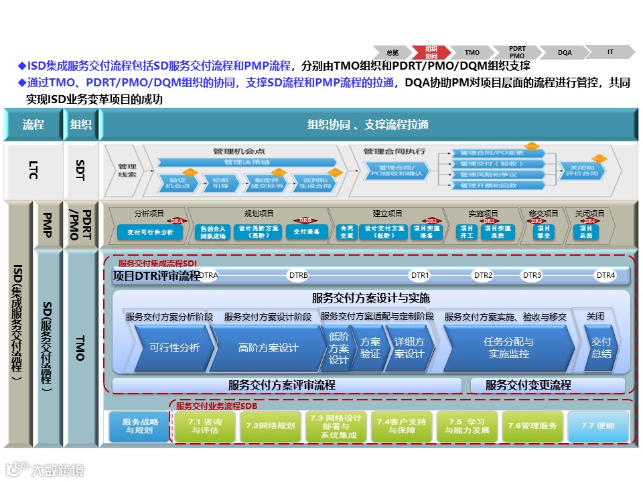Open the PDRT PMO navigation tab
Image resolution: width=643 pixels, height=482 pixels.
517,52
